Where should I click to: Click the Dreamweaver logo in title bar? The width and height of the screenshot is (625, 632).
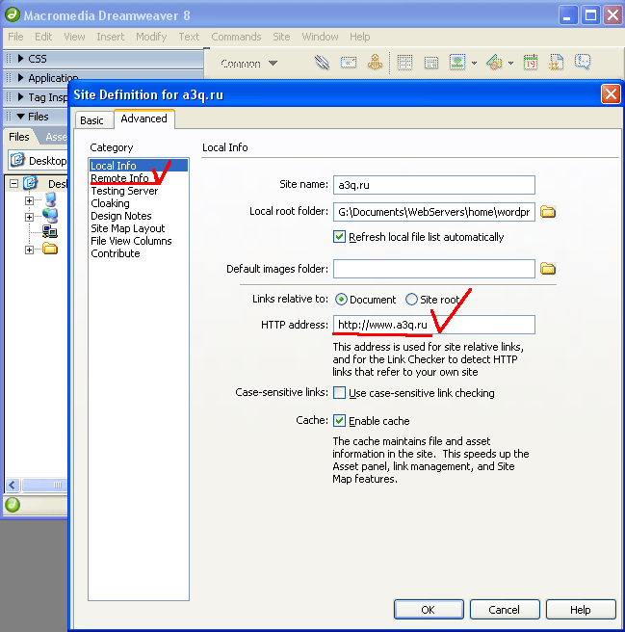(x=13, y=14)
